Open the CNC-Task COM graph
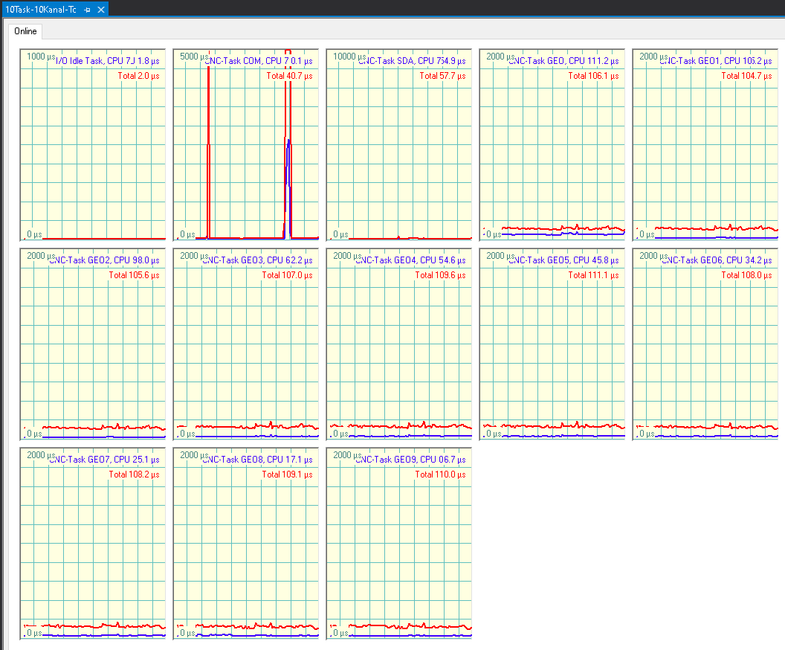The image size is (785, 650). [246, 145]
